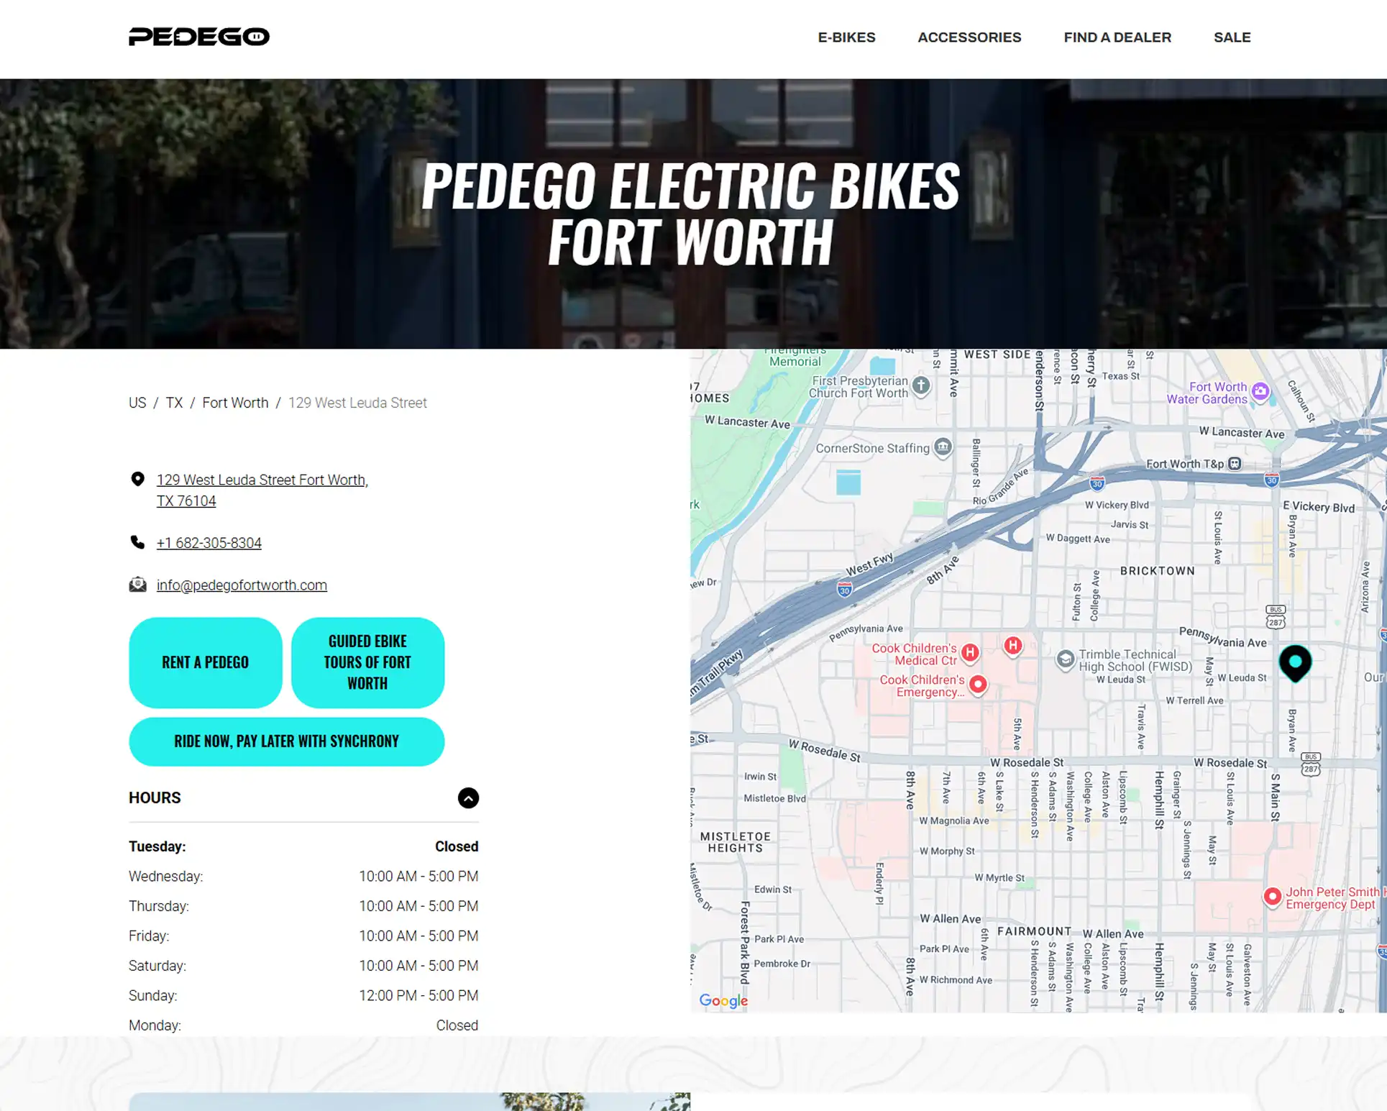Click 129 West Leuda Street breadcrumb text
Viewport: 1387px width, 1111px height.
point(357,403)
